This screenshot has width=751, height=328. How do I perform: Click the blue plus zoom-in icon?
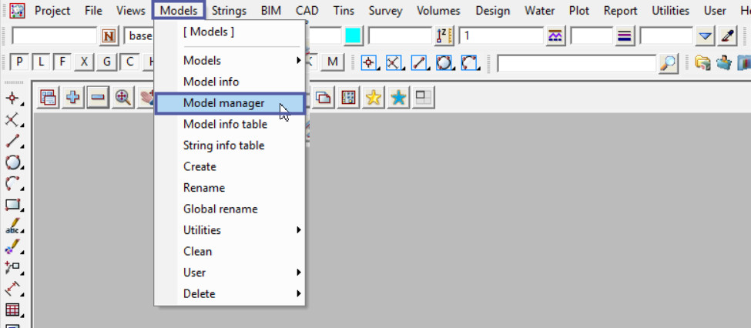[x=73, y=98]
